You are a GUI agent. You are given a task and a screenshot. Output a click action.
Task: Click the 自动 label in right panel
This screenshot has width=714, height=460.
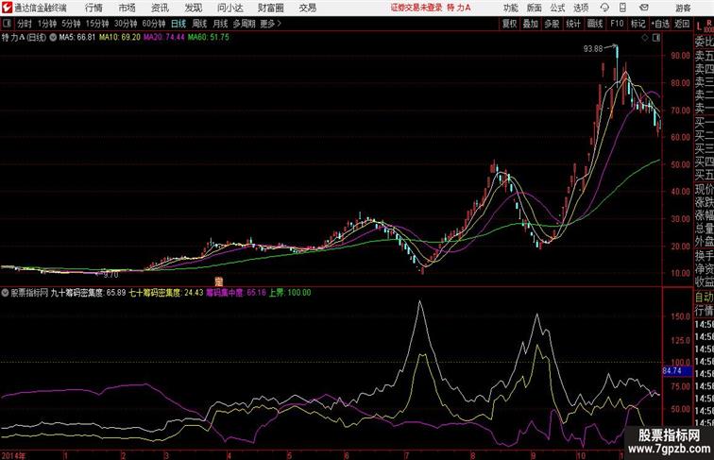[x=704, y=298]
